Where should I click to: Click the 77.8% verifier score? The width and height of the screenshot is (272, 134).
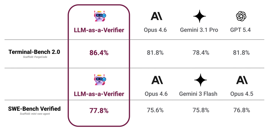(x=99, y=110)
